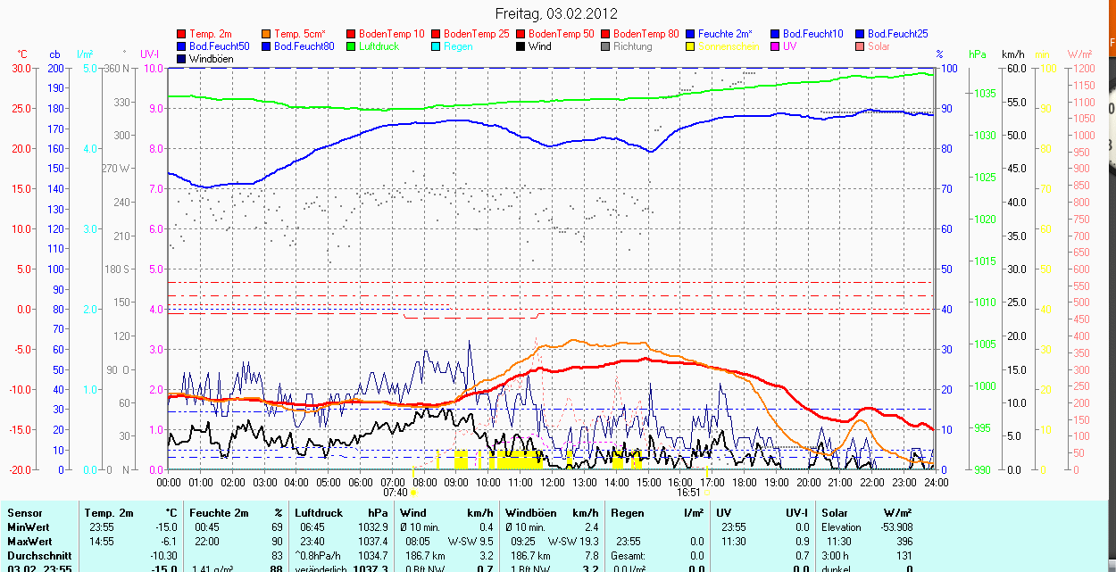
Task: Click the BodenTemp 10 legend label
Action: [391, 34]
